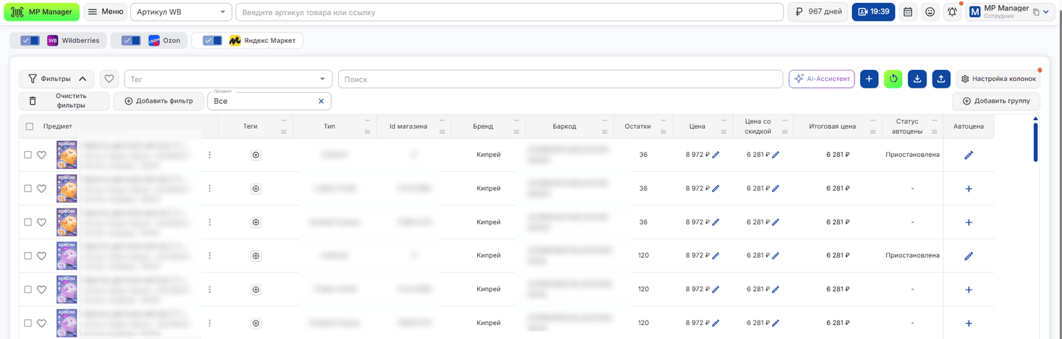Open the notifications bell icon
Viewport: 1062px width, 339px height.
(953, 12)
